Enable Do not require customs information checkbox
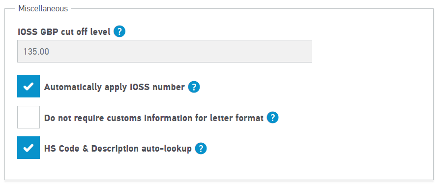 click(29, 117)
